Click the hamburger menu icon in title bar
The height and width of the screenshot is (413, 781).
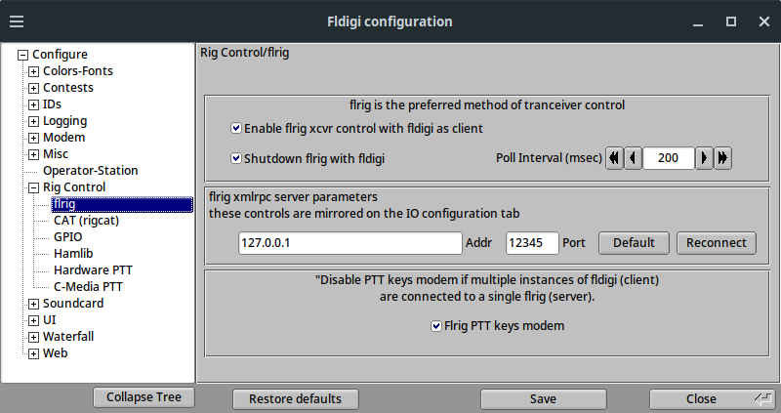point(17,21)
